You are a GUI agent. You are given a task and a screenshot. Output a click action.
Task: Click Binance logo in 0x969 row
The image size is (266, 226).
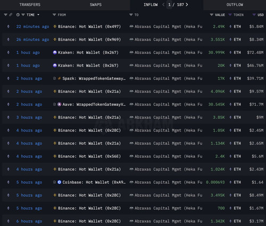click(55, 39)
